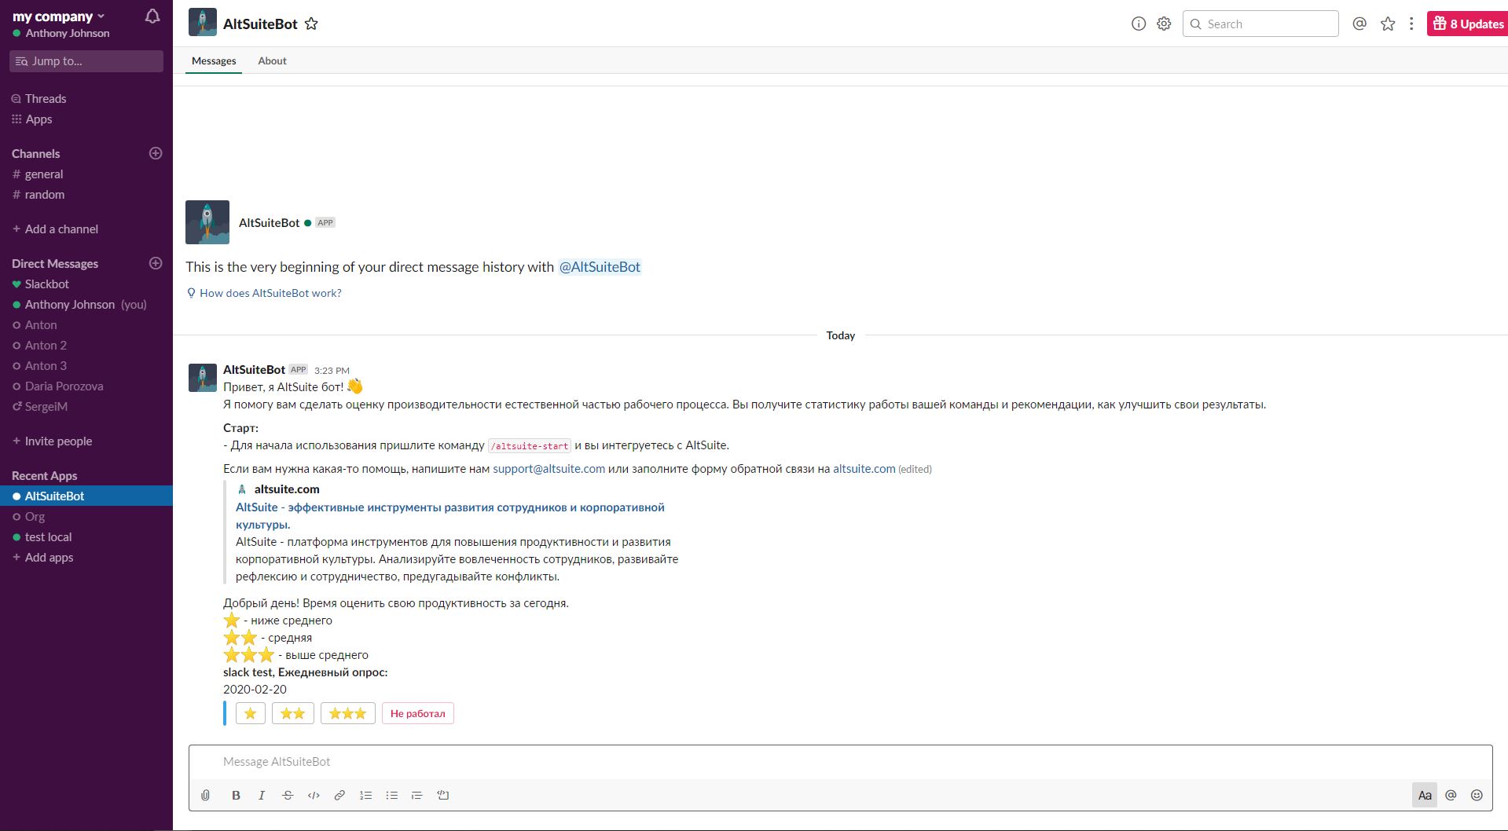Viewport: 1508px width, 831px height.
Task: Open the my company workspace menu
Action: tap(59, 16)
